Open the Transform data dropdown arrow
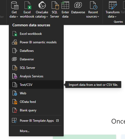 [x=115, y=17]
